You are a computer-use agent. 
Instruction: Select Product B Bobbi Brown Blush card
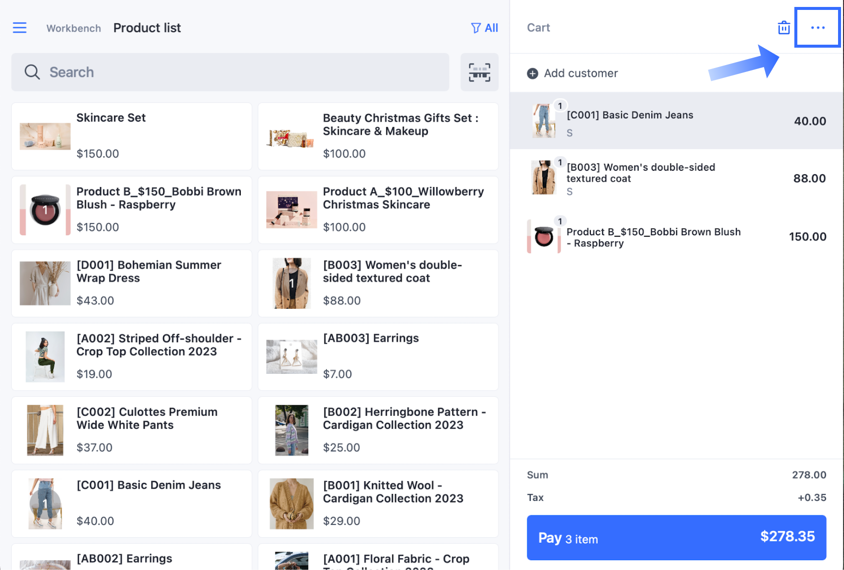(132, 210)
